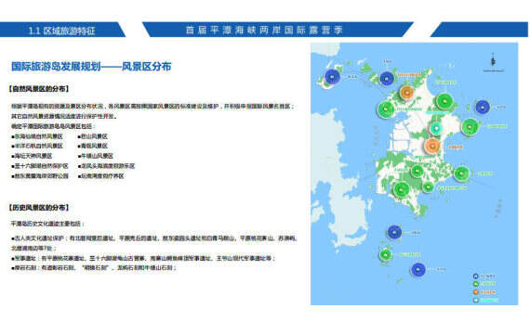Click the blue marker on the northern island chain
The height and width of the screenshot is (334, 530).
387,79
